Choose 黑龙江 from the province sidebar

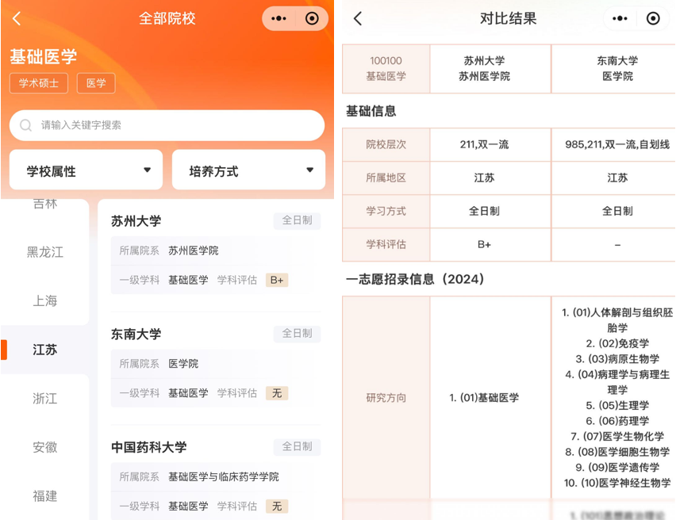pyautogui.click(x=45, y=252)
